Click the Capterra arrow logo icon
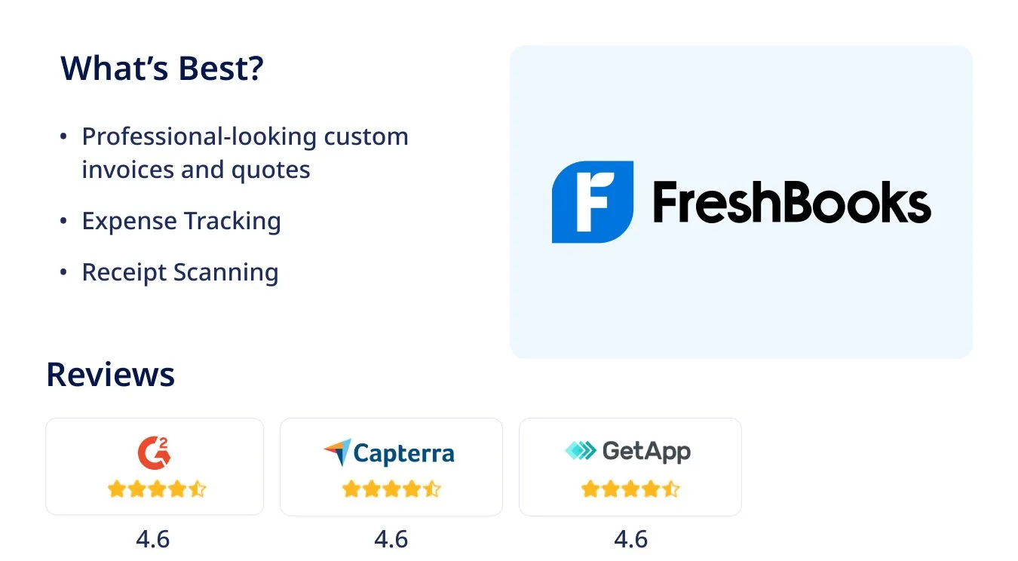The height and width of the screenshot is (561, 1018). point(337,452)
